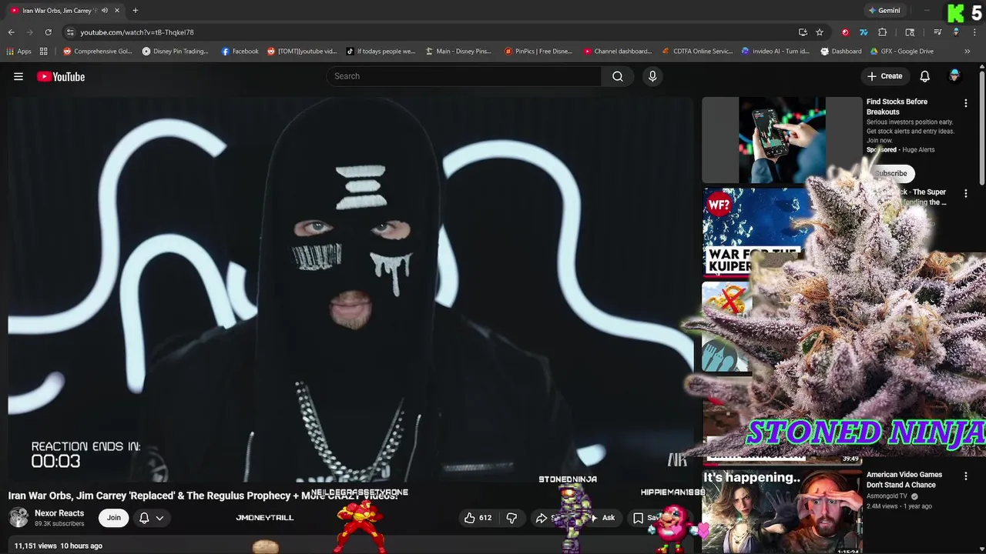Viewport: 986px width, 554px height.
Task: Open the red circular extension icon
Action: pos(845,32)
